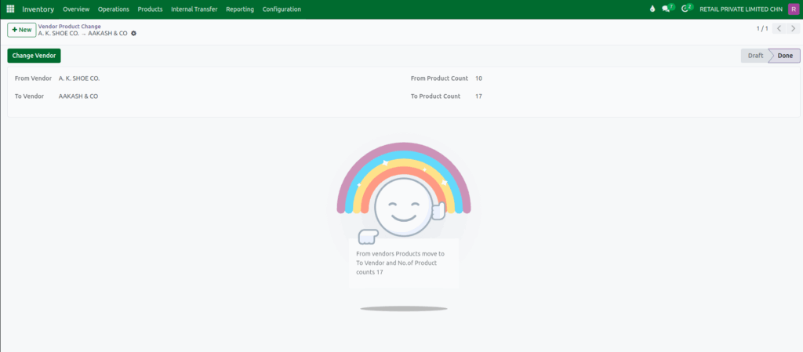Click the From Product Count label
This screenshot has width=803, height=352.
(x=439, y=78)
